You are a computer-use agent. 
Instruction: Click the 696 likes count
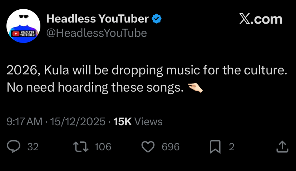pyautogui.click(x=171, y=147)
